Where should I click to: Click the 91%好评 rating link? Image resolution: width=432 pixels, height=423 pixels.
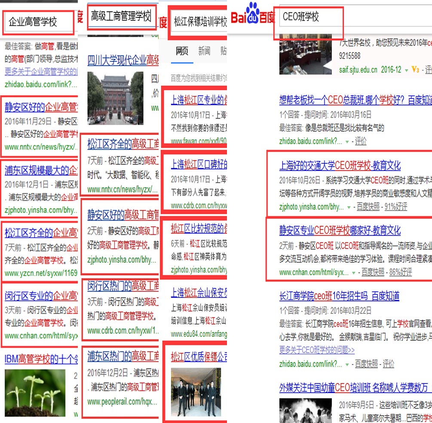point(396,207)
